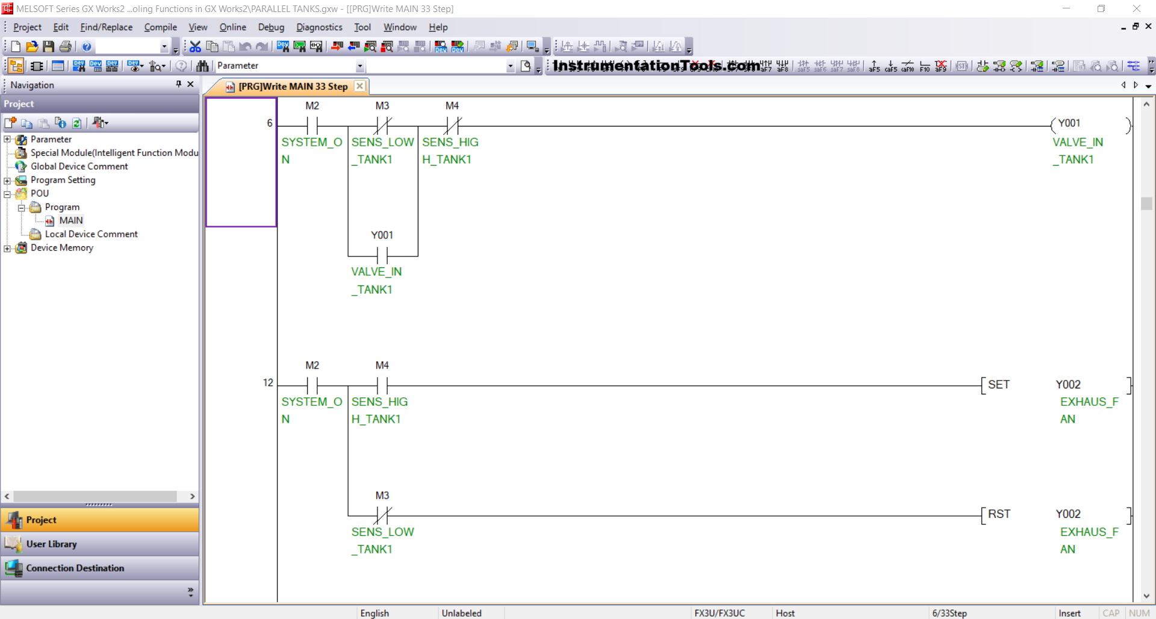Open the User Library pane

99,544
